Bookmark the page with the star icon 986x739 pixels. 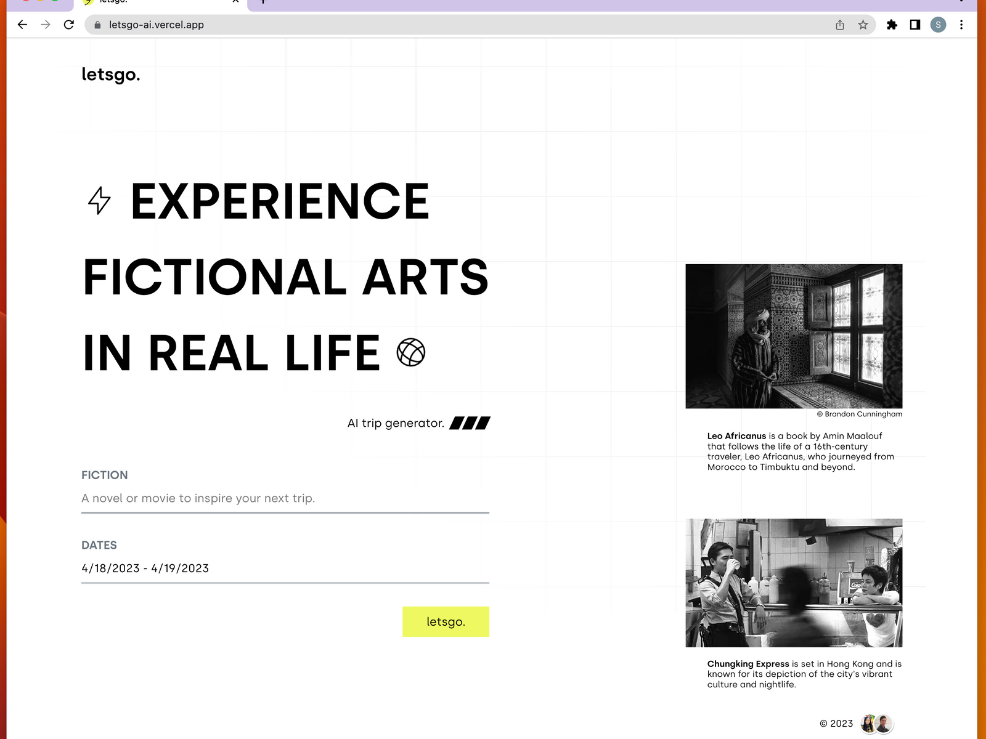(863, 25)
